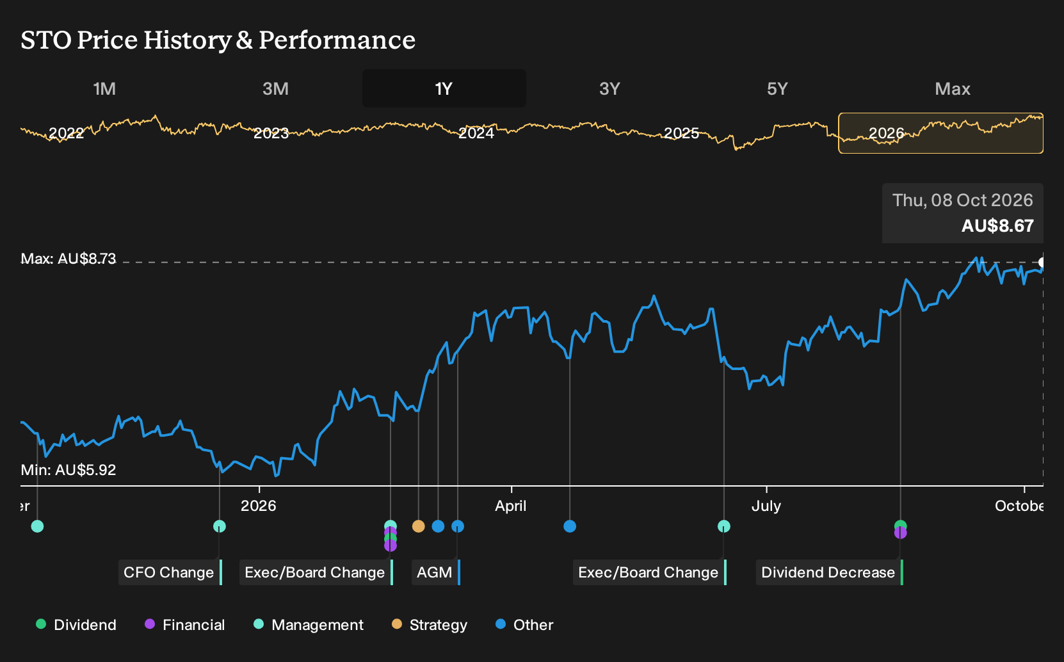Click the blue marker between Strategy and AGM markers

coord(438,526)
